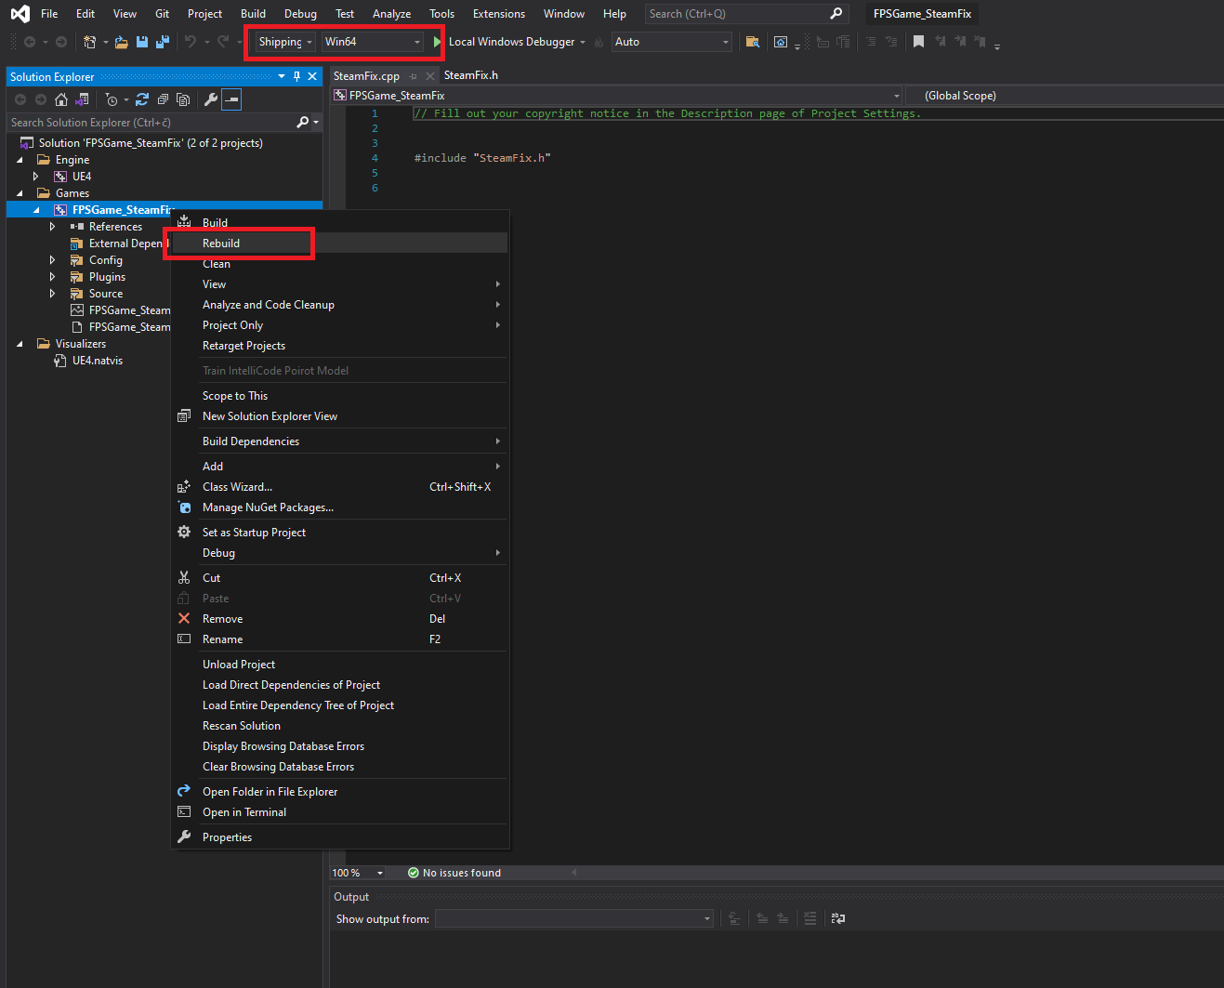The height and width of the screenshot is (988, 1224).
Task: Switch to the SteamFix.h tab
Action: coord(471,75)
